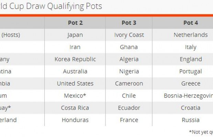Click the Pot 3 column header
Screen dimensions: 213x137
point(129,23)
